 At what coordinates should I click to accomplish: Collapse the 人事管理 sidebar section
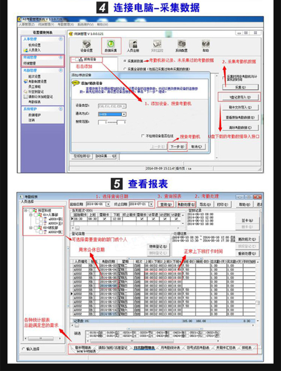tap(61, 39)
